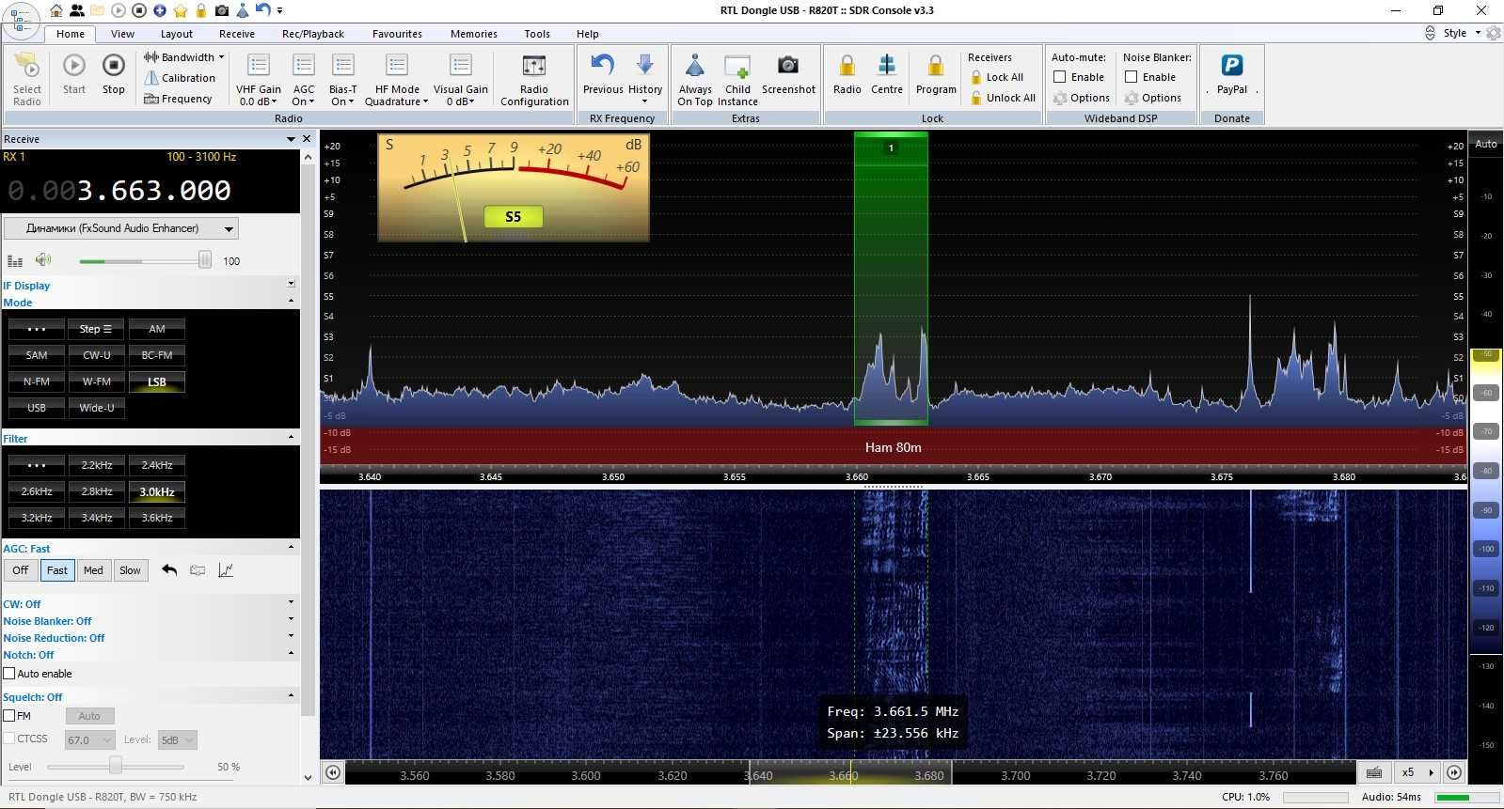This screenshot has width=1504, height=809.
Task: Open Calibration tool in ribbon
Action: pos(180,78)
